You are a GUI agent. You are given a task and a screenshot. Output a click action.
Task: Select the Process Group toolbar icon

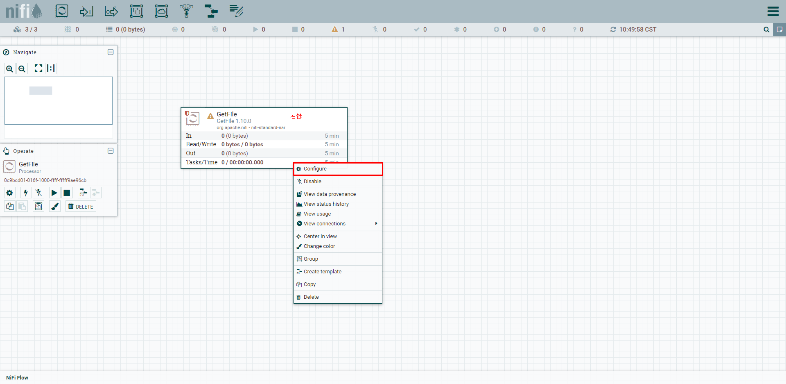(x=136, y=11)
